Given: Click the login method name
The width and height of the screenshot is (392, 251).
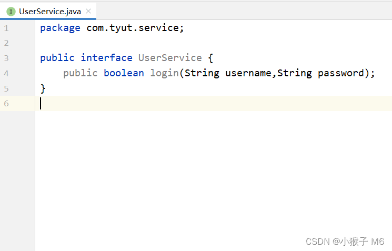Looking at the screenshot, I should coord(164,73).
